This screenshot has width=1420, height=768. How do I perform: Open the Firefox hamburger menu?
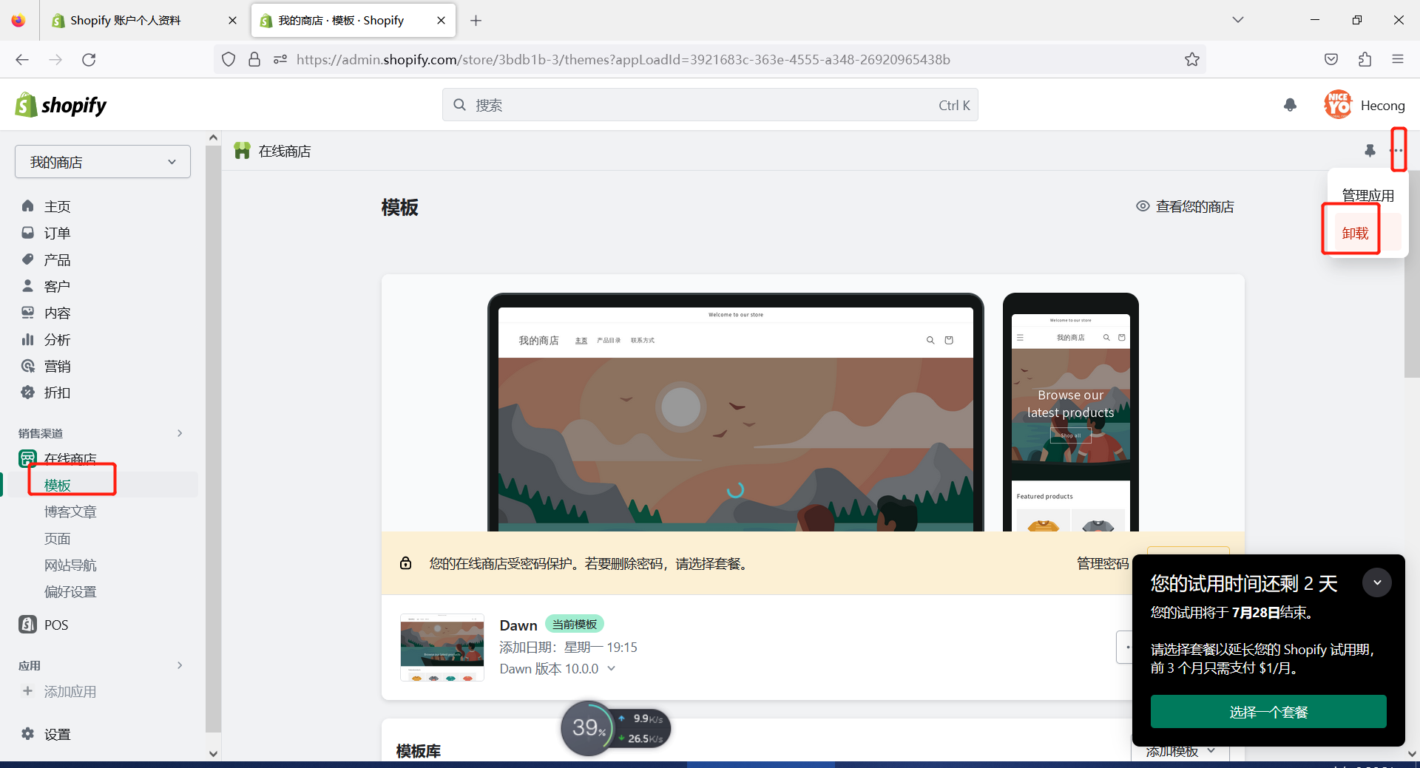[x=1397, y=59]
